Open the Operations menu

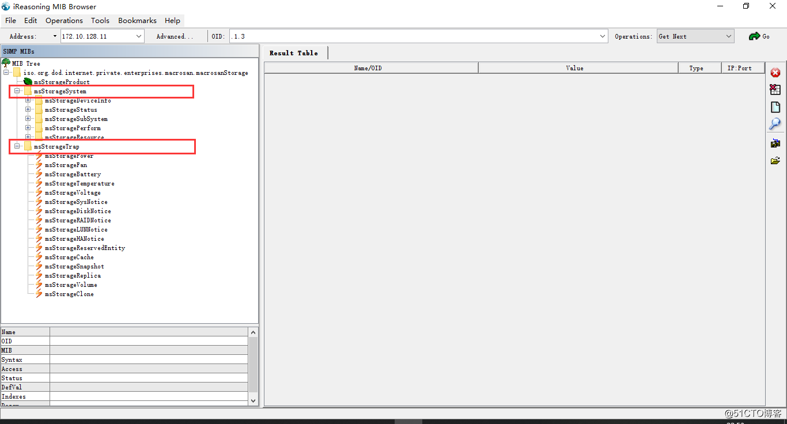tap(64, 20)
